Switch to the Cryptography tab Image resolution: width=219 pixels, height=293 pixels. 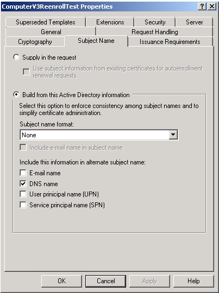35,41
